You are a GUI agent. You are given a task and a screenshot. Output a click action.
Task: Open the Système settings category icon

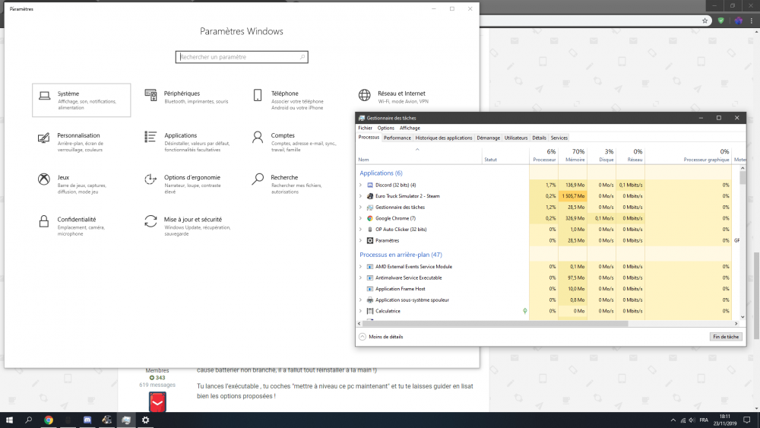coord(44,96)
